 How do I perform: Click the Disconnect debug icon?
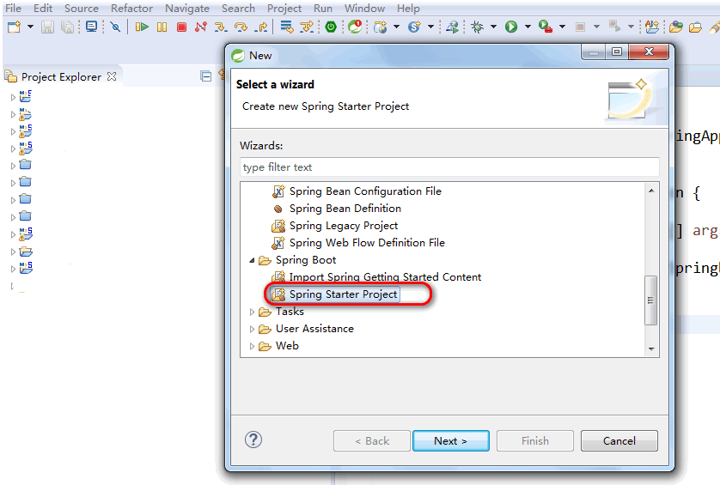tap(201, 27)
